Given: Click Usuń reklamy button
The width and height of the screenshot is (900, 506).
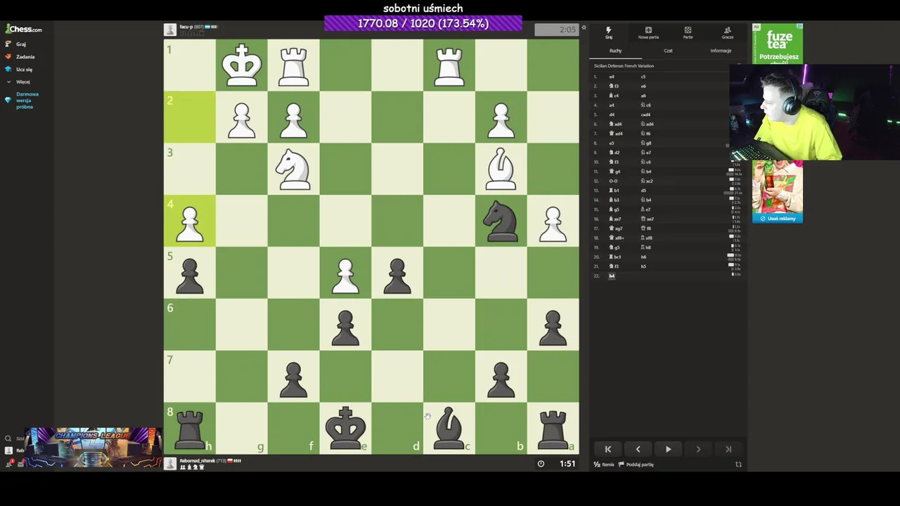Looking at the screenshot, I should click(778, 219).
